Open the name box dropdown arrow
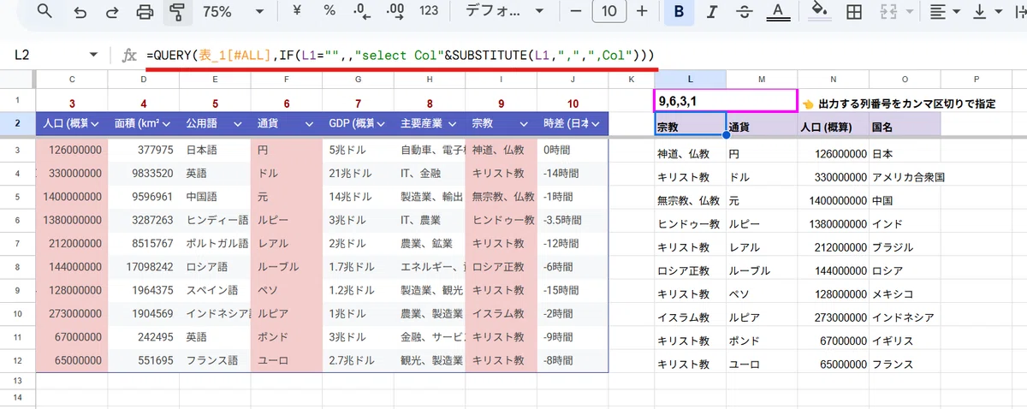 tap(93, 55)
